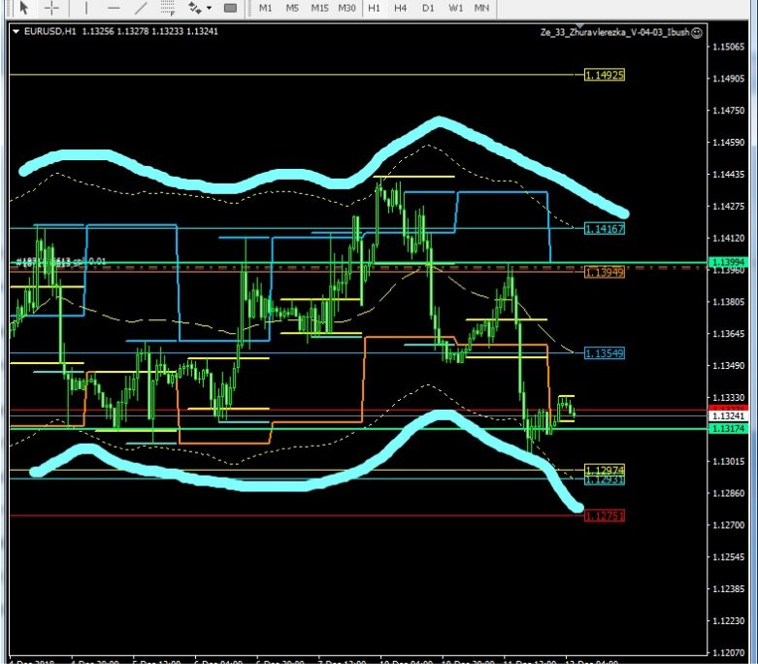Choose the vertical line drawing tool
The image size is (758, 664).
tap(86, 8)
